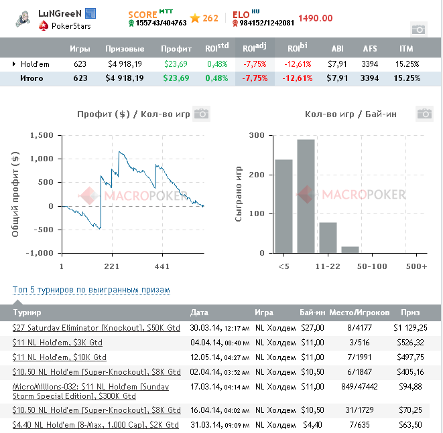Select the ROI std column header
The width and height of the screenshot is (443, 433).
(x=216, y=48)
